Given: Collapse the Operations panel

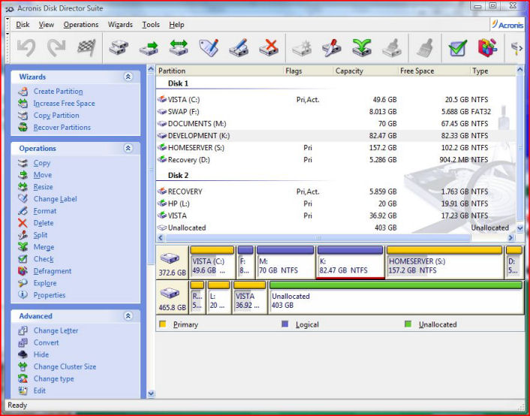Looking at the screenshot, I should [128, 149].
